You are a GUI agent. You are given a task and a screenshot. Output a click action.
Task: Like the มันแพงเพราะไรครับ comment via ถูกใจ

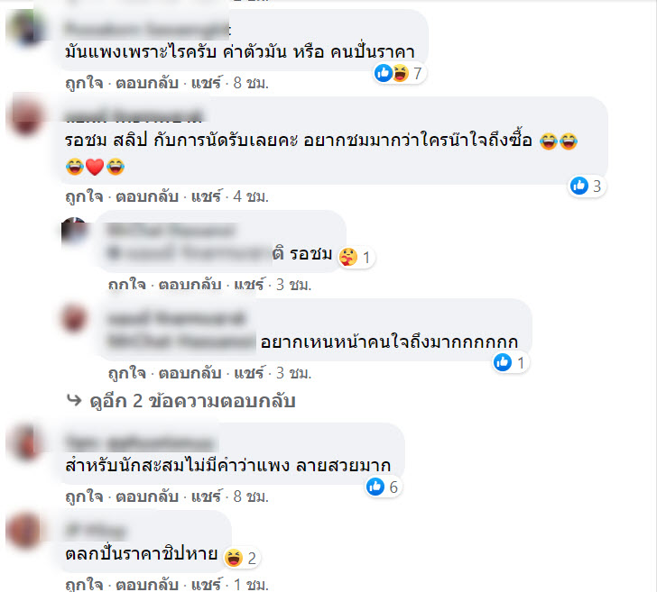point(84,83)
